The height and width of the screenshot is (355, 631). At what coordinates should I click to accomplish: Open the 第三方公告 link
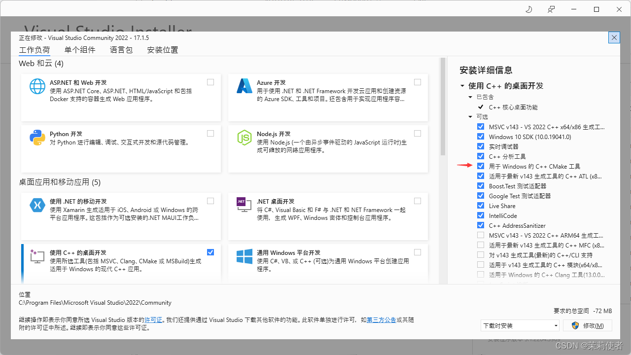click(381, 320)
